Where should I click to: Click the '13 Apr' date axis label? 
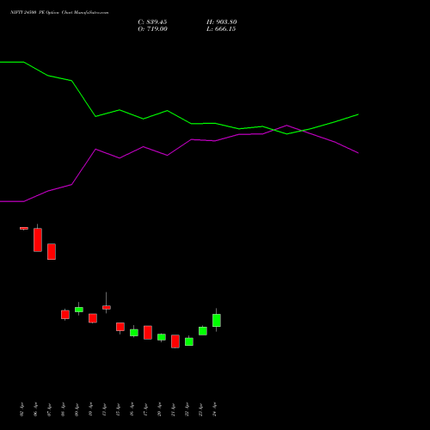[x=104, y=409]
